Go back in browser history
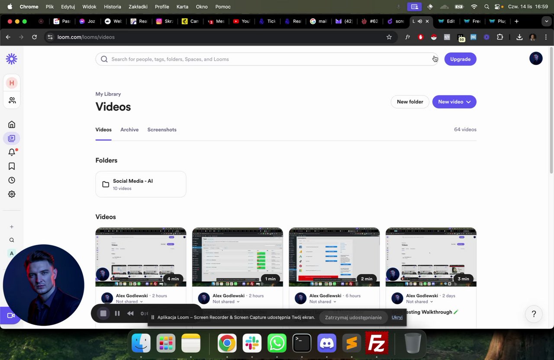 pos(8,37)
